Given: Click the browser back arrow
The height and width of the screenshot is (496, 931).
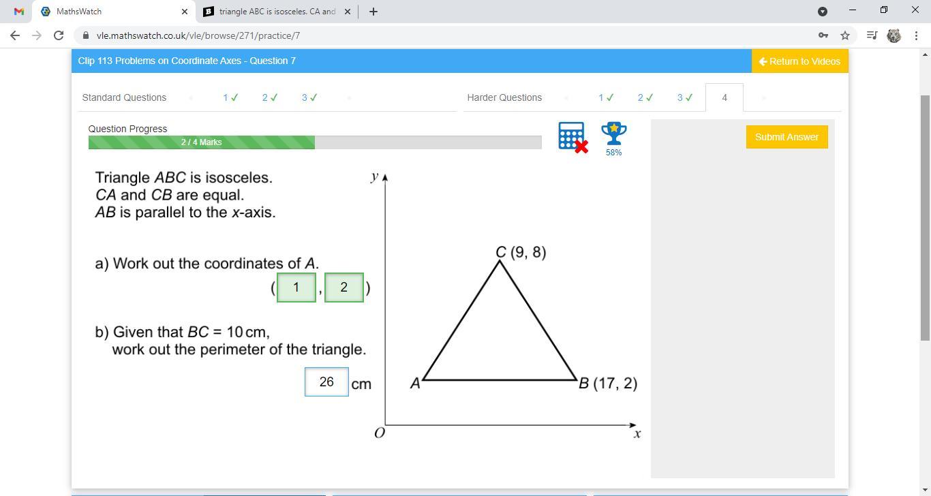Looking at the screenshot, I should [x=15, y=35].
